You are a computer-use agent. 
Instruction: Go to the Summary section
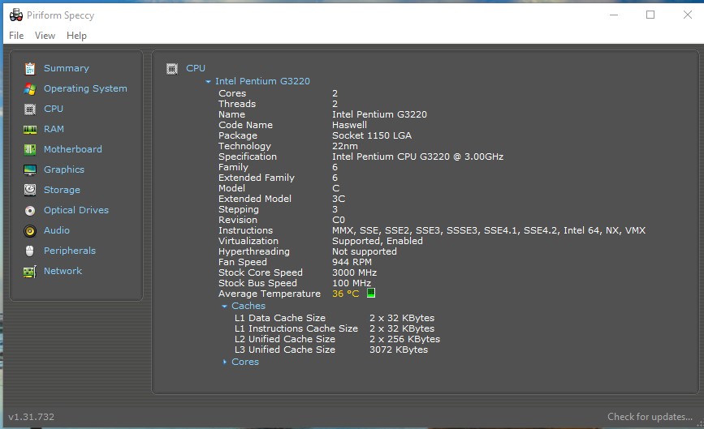tap(67, 68)
